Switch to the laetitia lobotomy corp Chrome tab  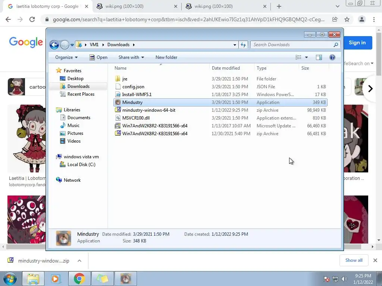(x=47, y=7)
